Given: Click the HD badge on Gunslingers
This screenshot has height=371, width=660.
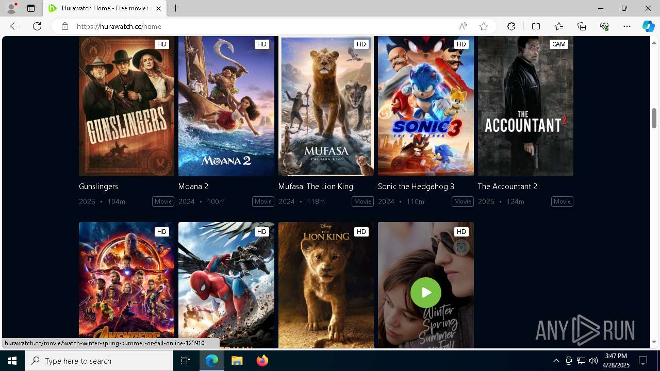Looking at the screenshot, I should click(x=162, y=44).
